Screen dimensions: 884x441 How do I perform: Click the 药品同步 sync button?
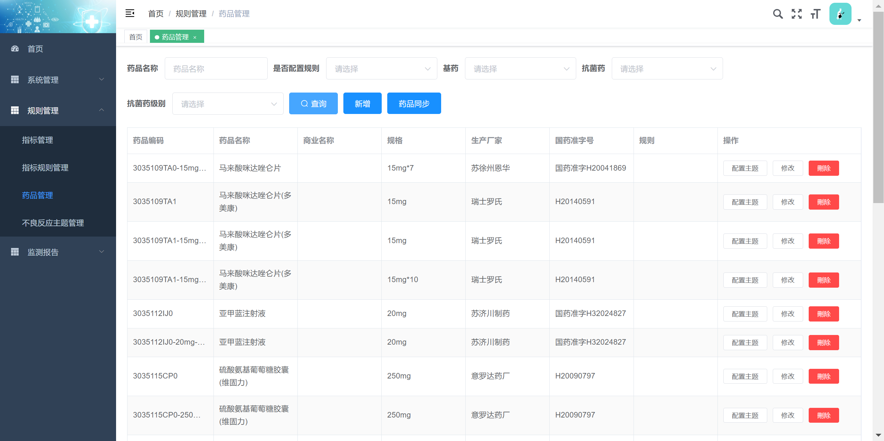pyautogui.click(x=414, y=103)
